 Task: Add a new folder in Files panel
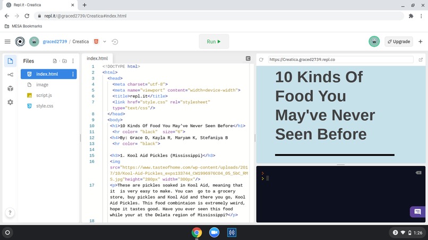(64, 61)
